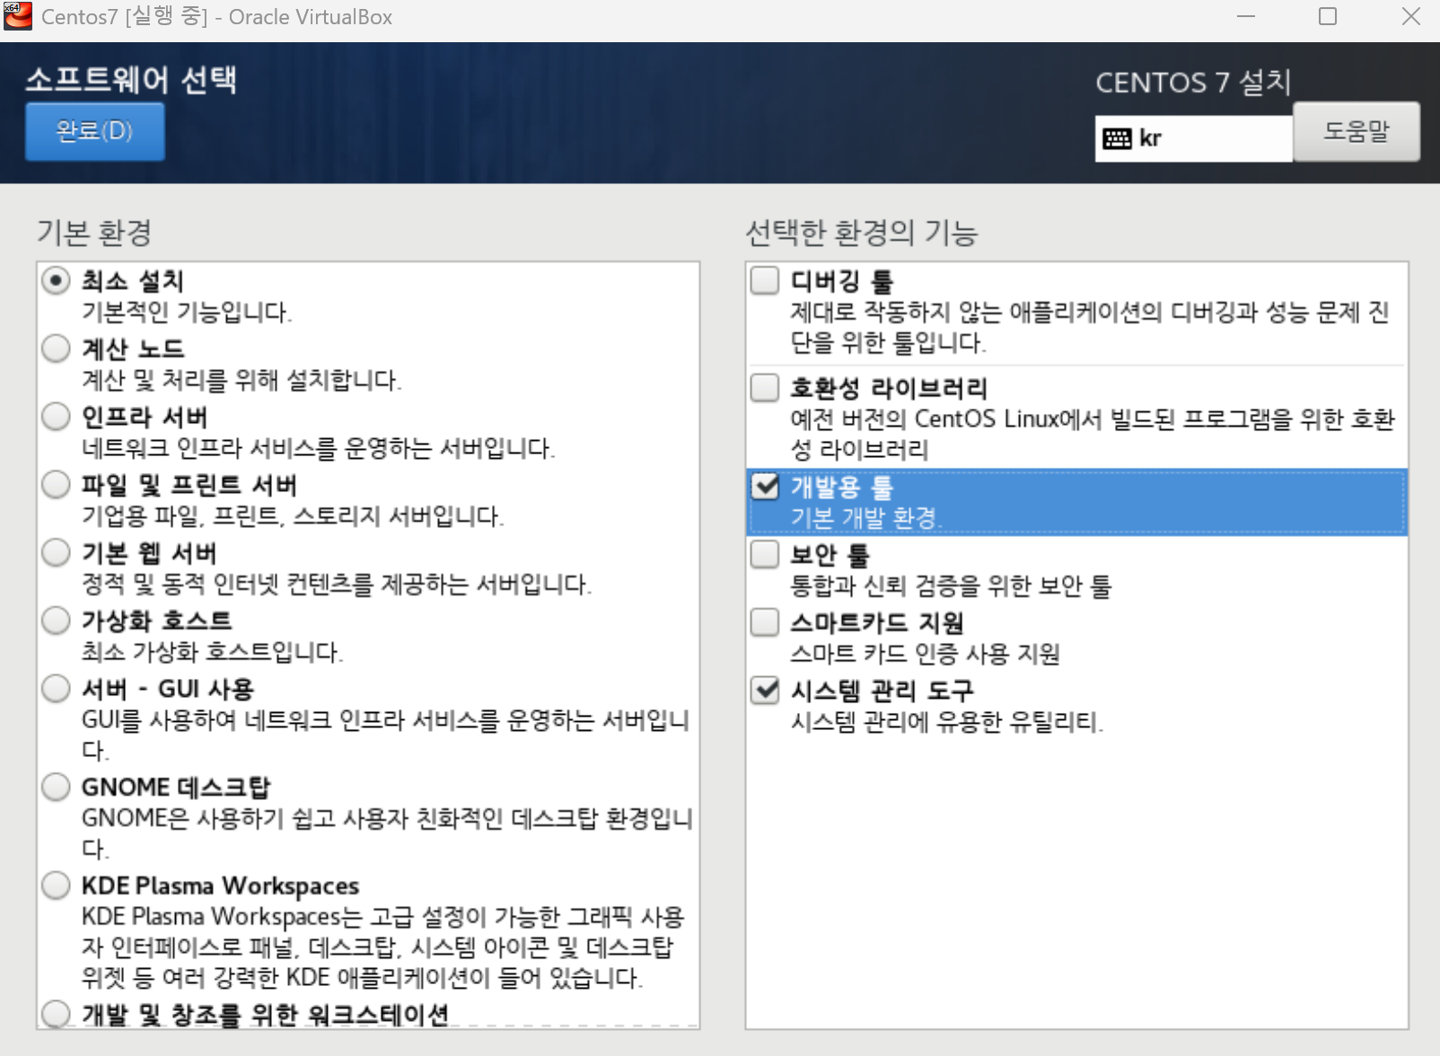This screenshot has height=1056, width=1440.
Task: Click text '통합과 신뢰 검증을 위한 보안 툴'
Action: click(x=951, y=586)
